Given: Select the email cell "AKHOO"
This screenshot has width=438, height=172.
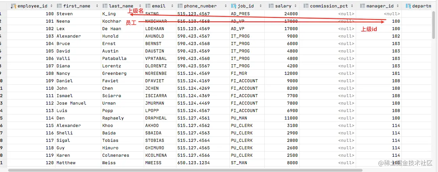Looking at the screenshot, I should [x=152, y=126].
